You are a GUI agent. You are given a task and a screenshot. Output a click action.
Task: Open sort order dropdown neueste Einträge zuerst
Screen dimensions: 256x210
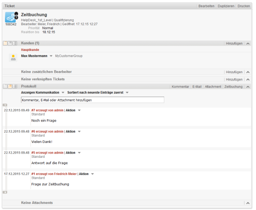(x=127, y=92)
